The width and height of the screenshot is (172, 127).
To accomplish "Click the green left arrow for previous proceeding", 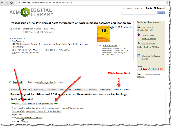I will click(13, 104).
